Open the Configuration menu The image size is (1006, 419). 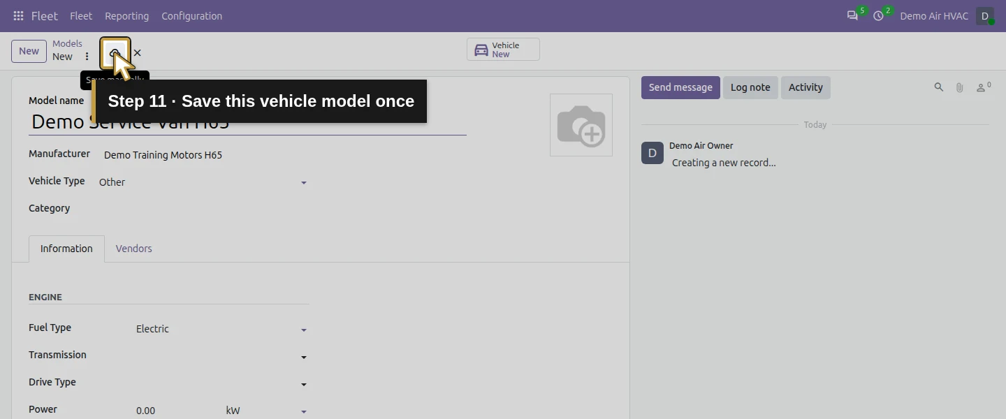[191, 16]
